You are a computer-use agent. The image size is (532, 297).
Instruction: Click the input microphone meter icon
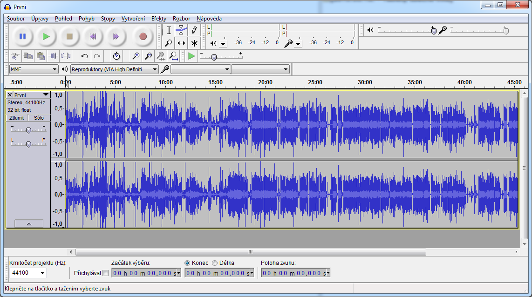(288, 43)
